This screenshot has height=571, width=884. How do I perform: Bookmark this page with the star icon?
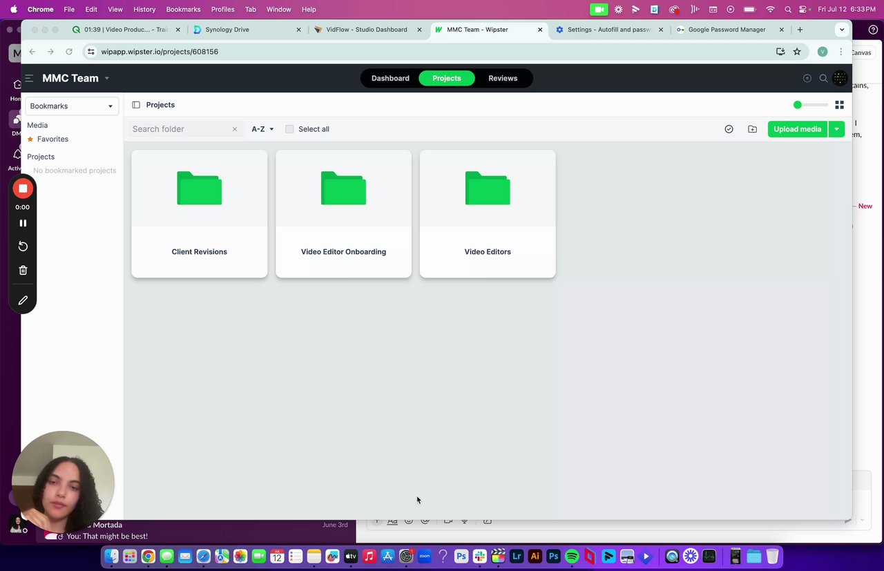[x=797, y=52]
